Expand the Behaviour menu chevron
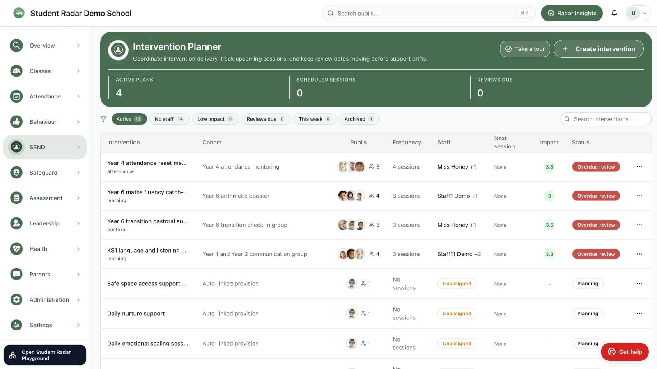The image size is (657, 369). (78, 122)
